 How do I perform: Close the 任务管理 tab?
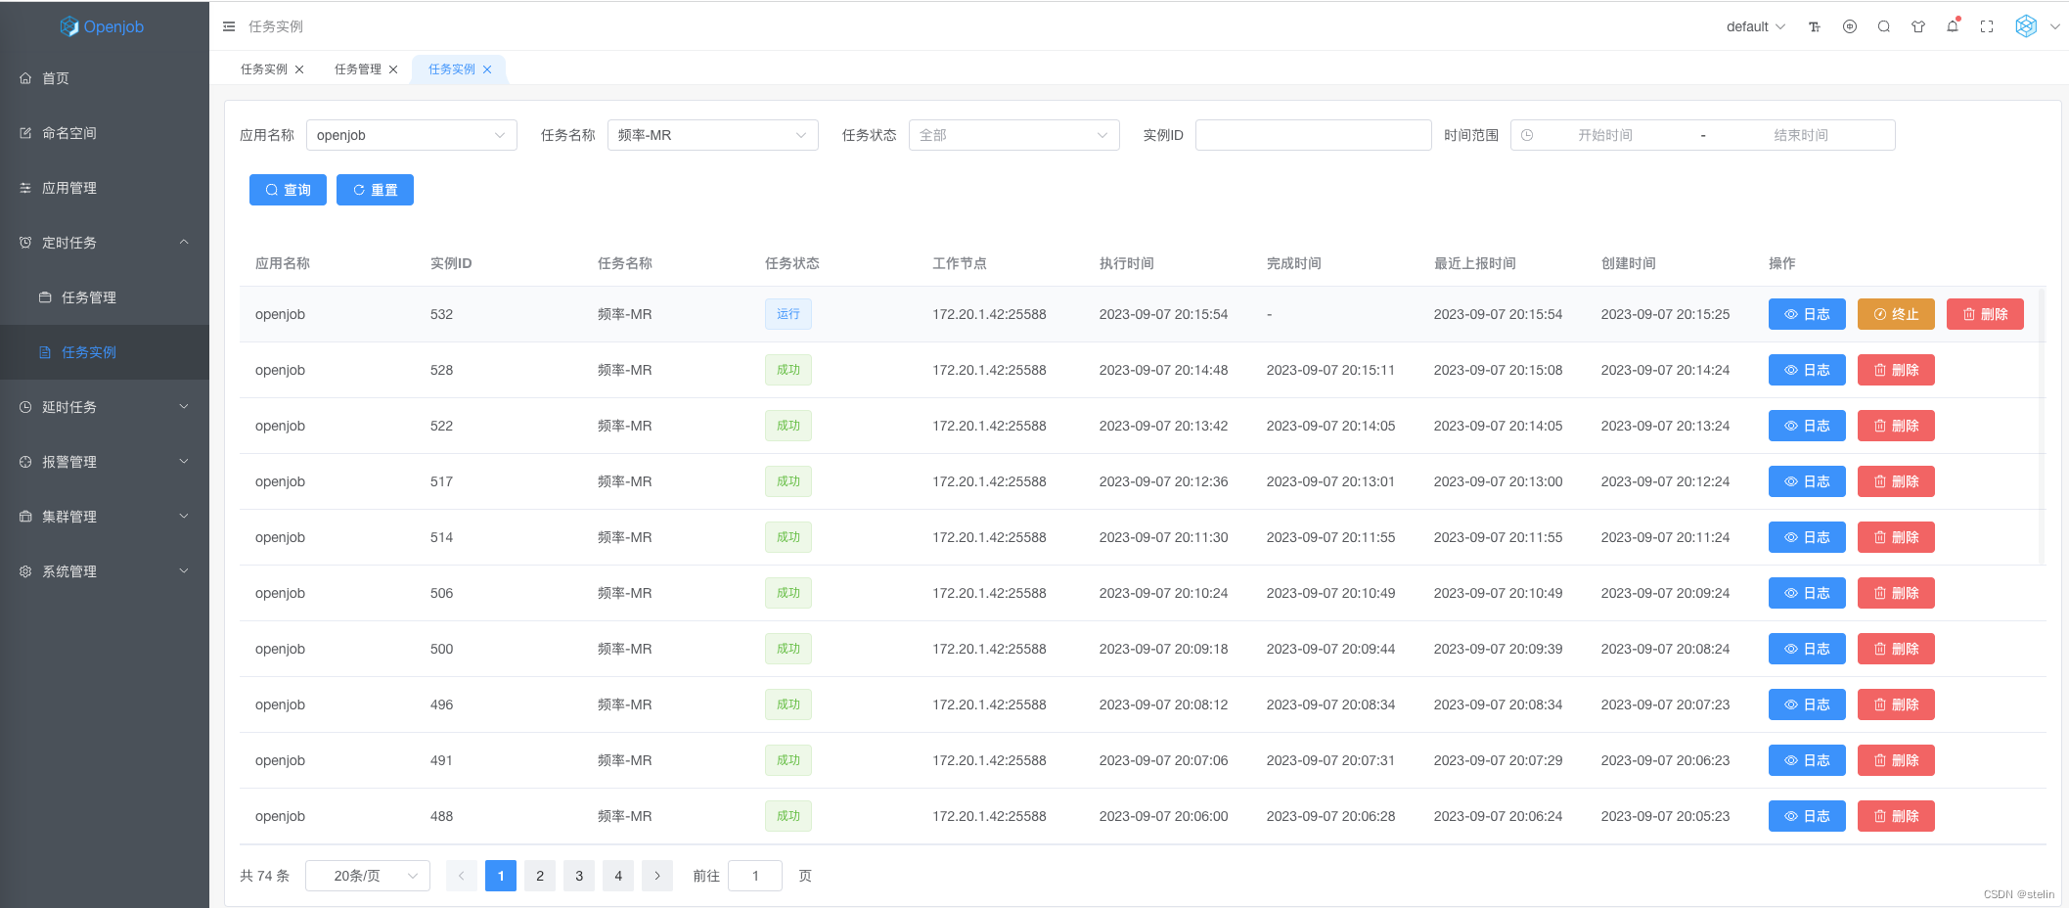pos(393,69)
